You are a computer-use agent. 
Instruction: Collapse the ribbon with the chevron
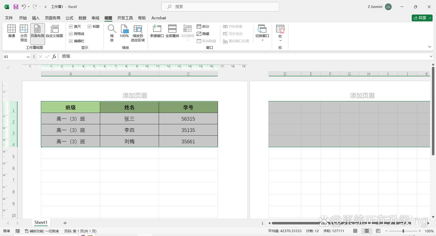(x=430, y=47)
